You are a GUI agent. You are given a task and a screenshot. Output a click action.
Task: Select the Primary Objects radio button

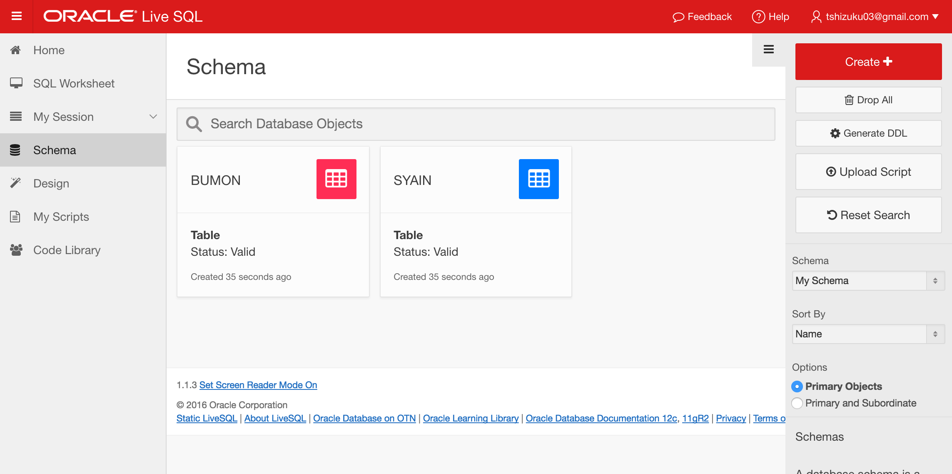point(797,387)
